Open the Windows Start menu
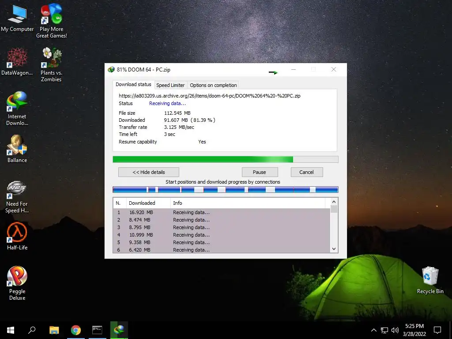452x339 pixels. click(11, 330)
